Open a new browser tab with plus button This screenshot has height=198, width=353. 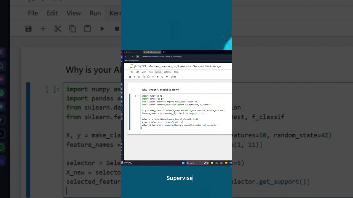click(164, 52)
